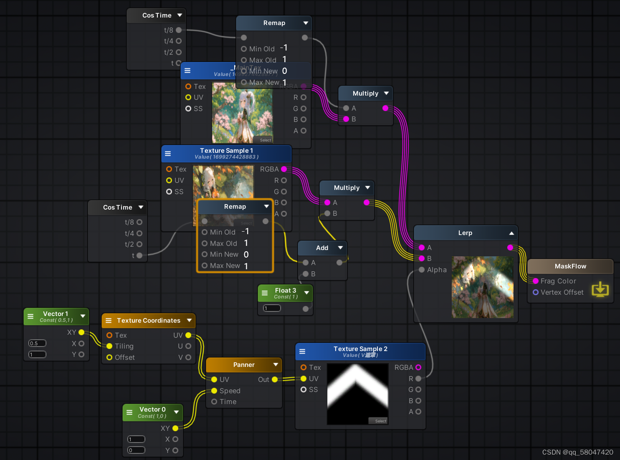This screenshot has height=460, width=620.
Task: Click the Select button on Texture Sample 2
Action: [x=378, y=421]
